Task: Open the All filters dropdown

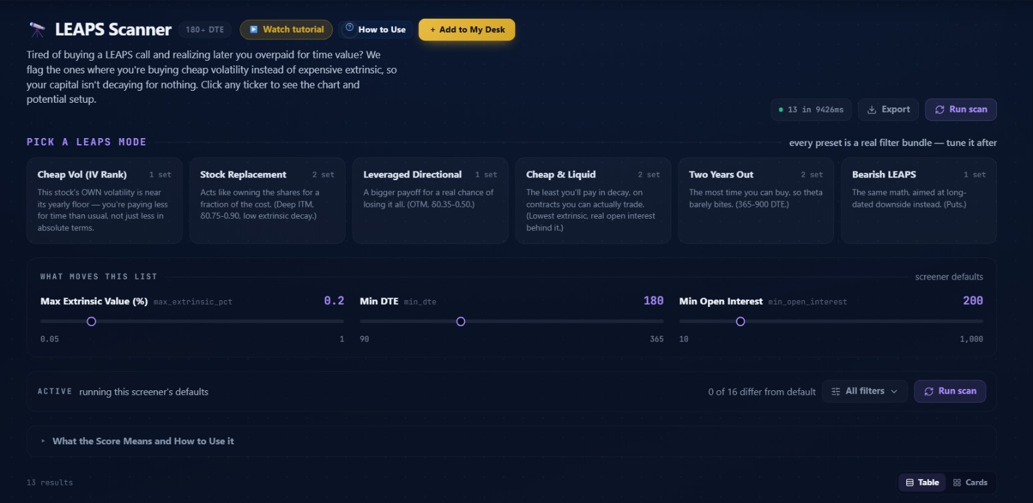Action: (x=865, y=392)
